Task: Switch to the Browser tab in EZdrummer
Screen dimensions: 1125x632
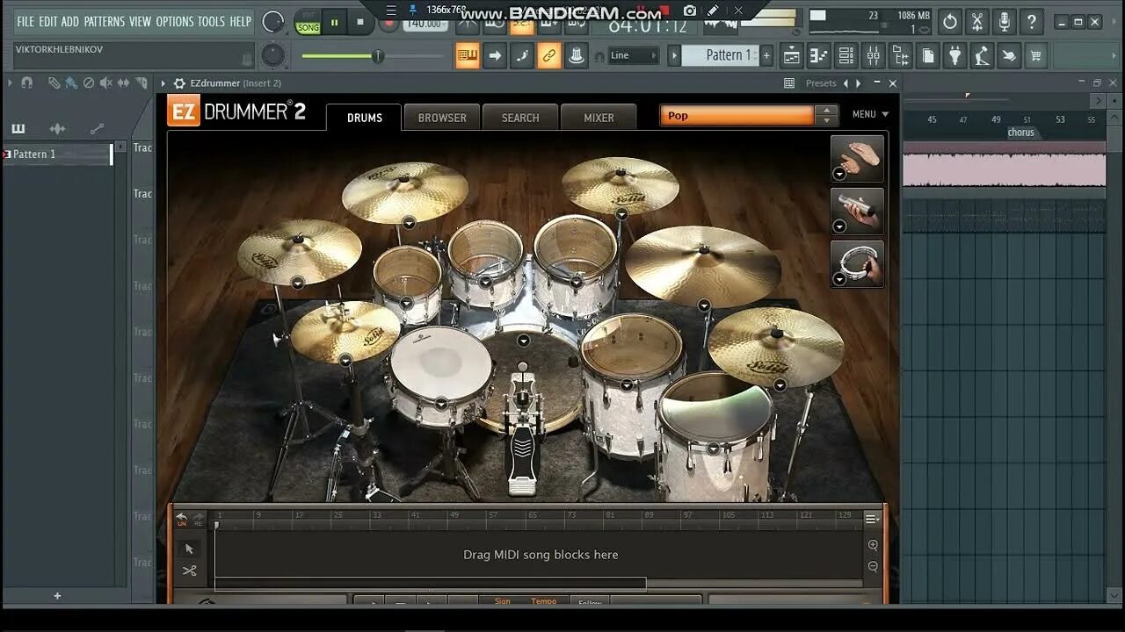Action: 442,117
